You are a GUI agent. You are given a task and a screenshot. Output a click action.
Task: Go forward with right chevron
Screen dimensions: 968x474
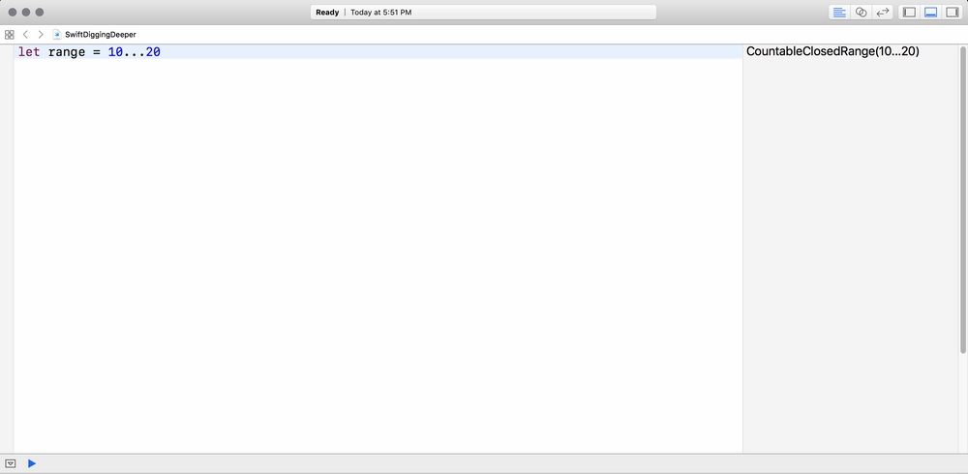41,35
